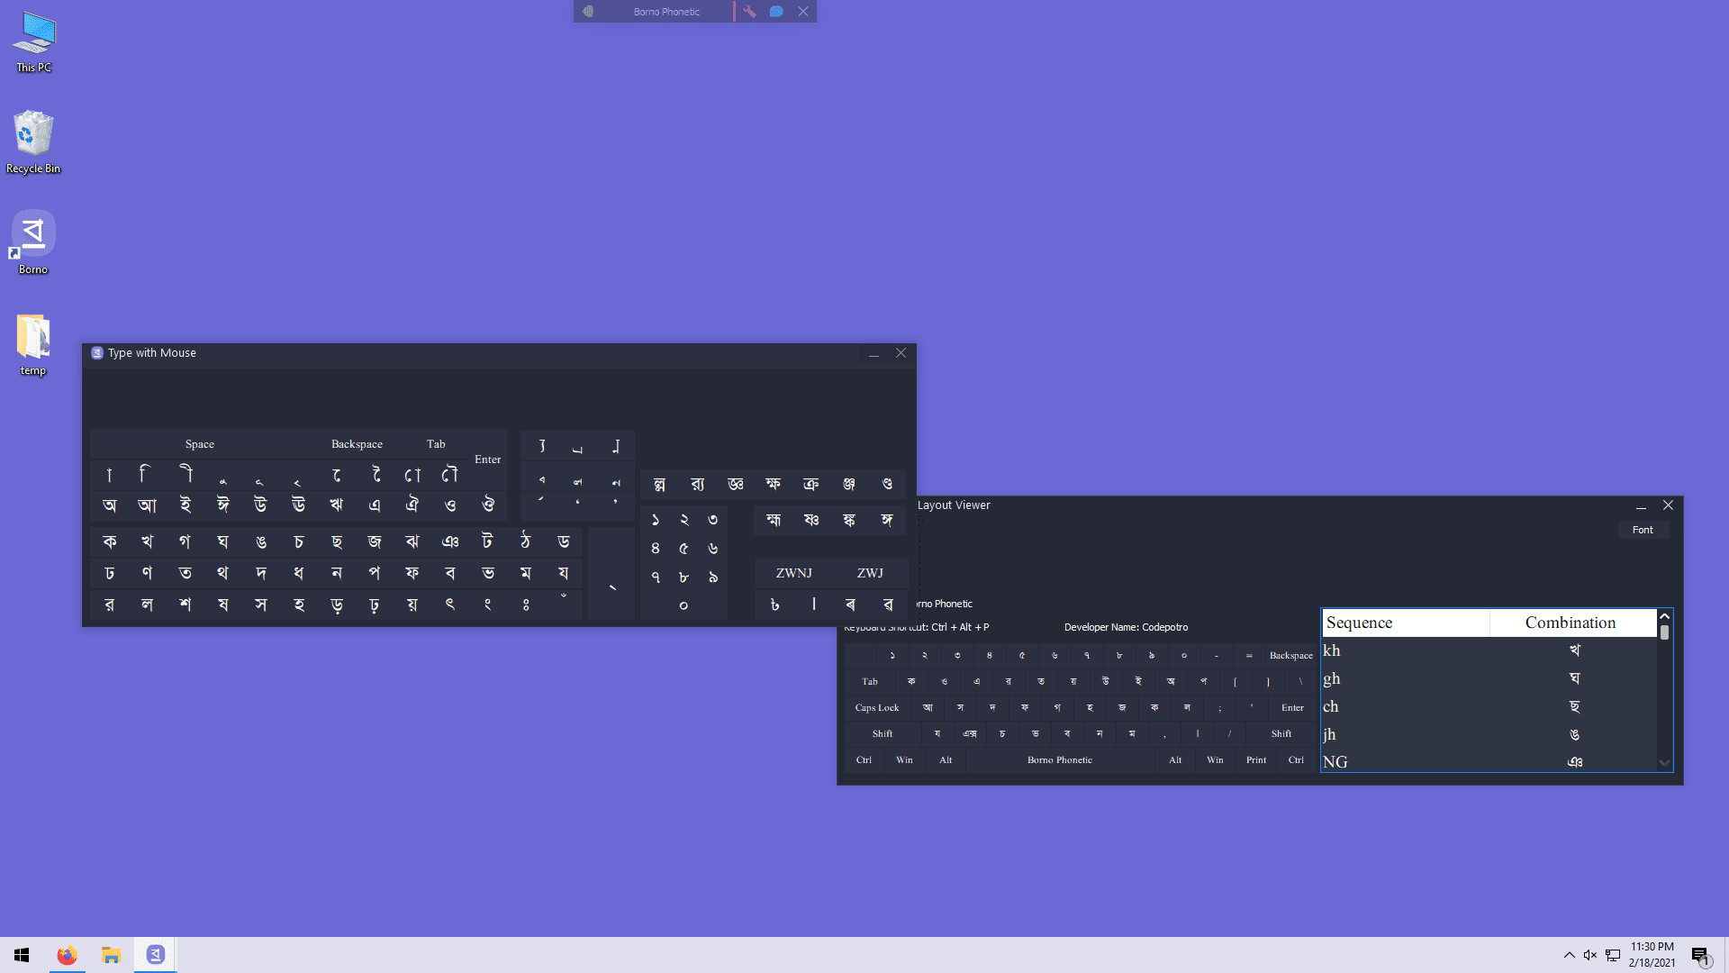Click the গ letter in Type with Mouse
This screenshot has height=973, width=1729.
coord(186,541)
